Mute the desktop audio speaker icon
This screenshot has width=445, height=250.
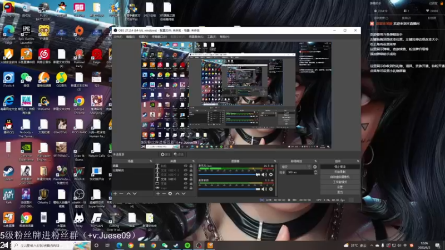tap(264, 189)
